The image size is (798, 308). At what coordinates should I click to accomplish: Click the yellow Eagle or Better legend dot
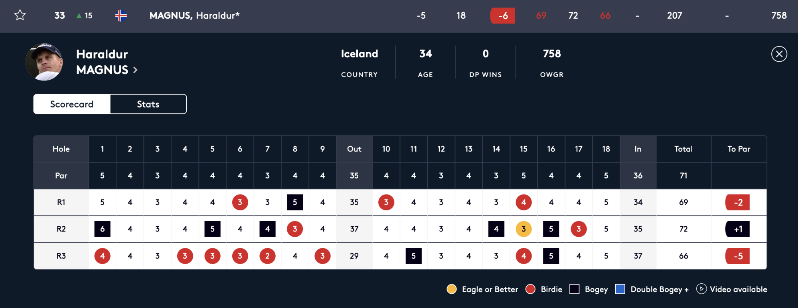(452, 289)
